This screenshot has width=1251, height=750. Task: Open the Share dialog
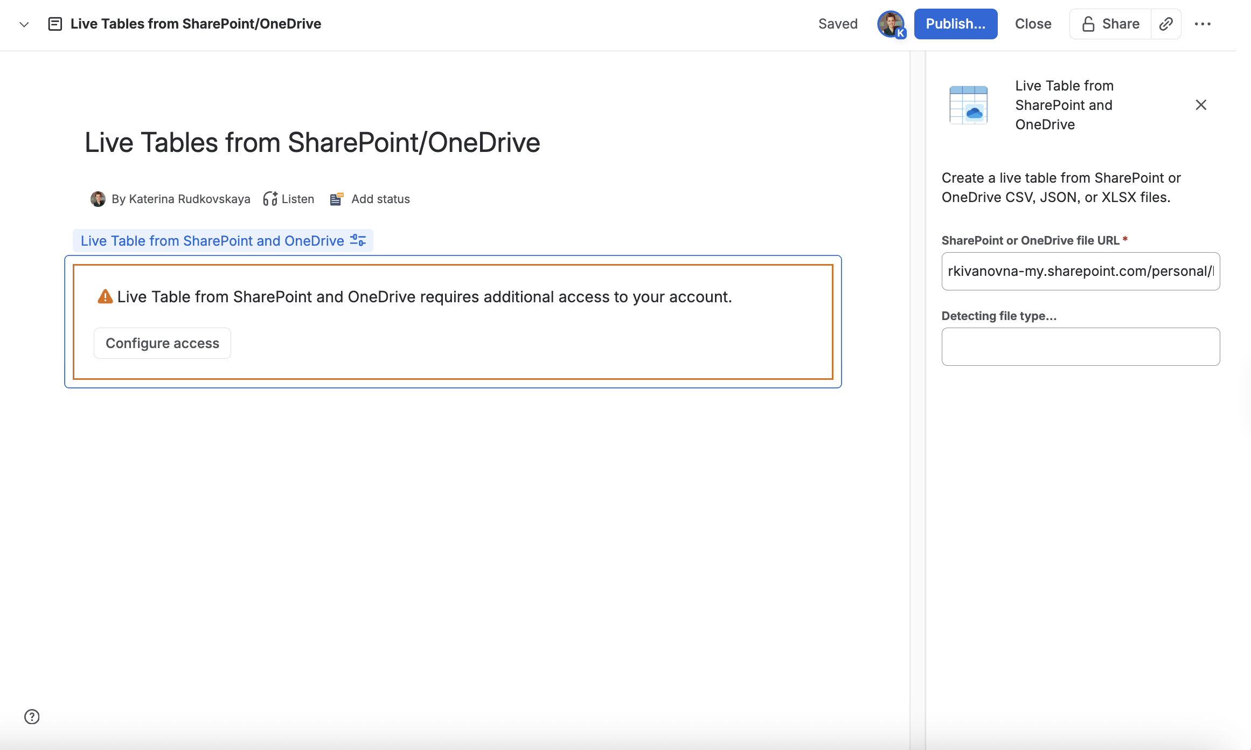tap(1110, 24)
